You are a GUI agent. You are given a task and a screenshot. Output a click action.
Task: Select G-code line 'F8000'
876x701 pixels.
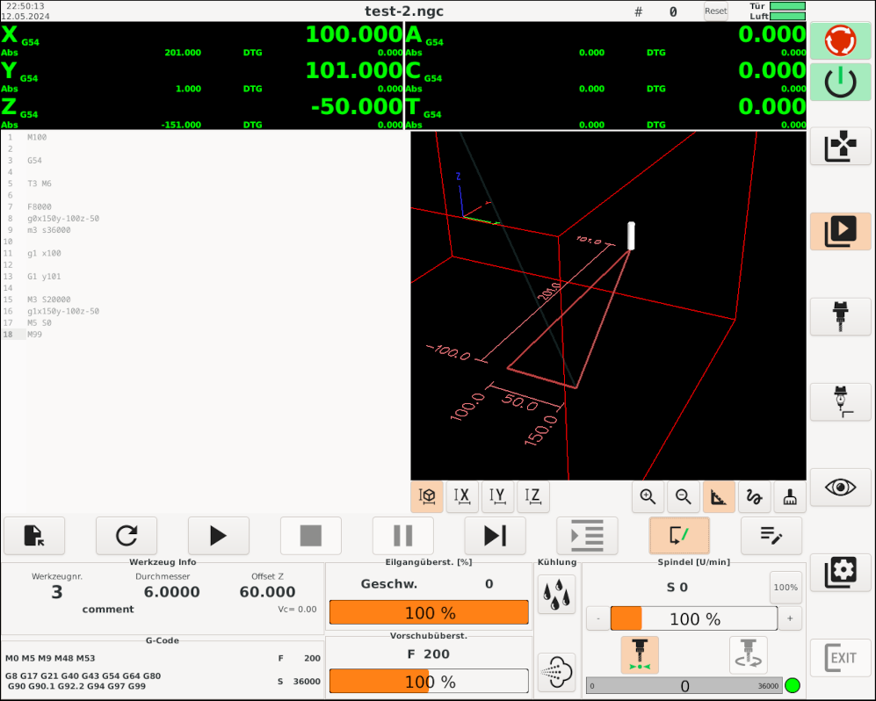coord(40,206)
